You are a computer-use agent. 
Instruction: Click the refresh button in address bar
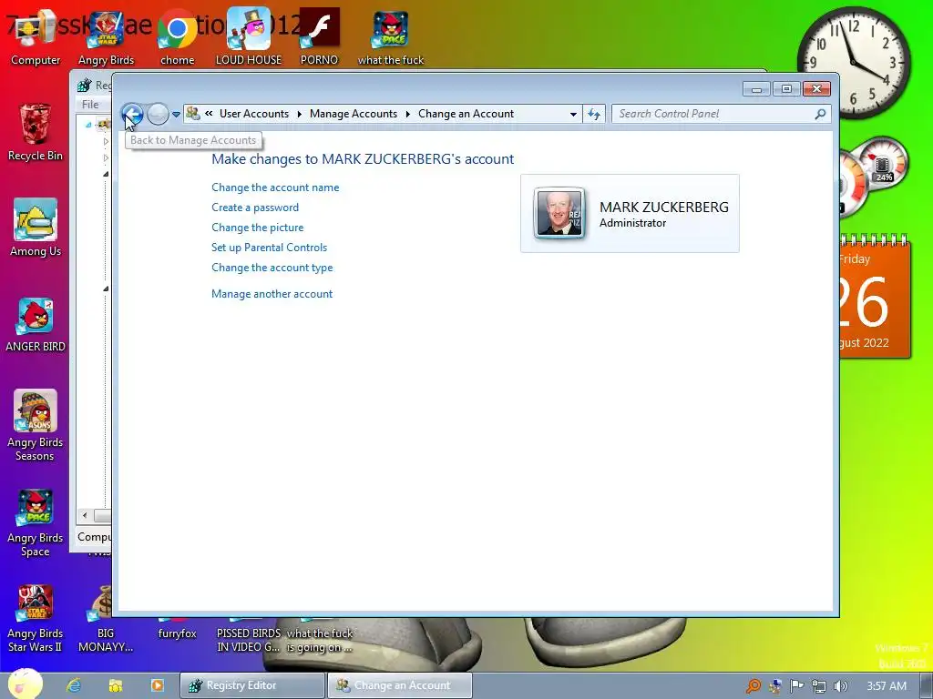tap(594, 114)
